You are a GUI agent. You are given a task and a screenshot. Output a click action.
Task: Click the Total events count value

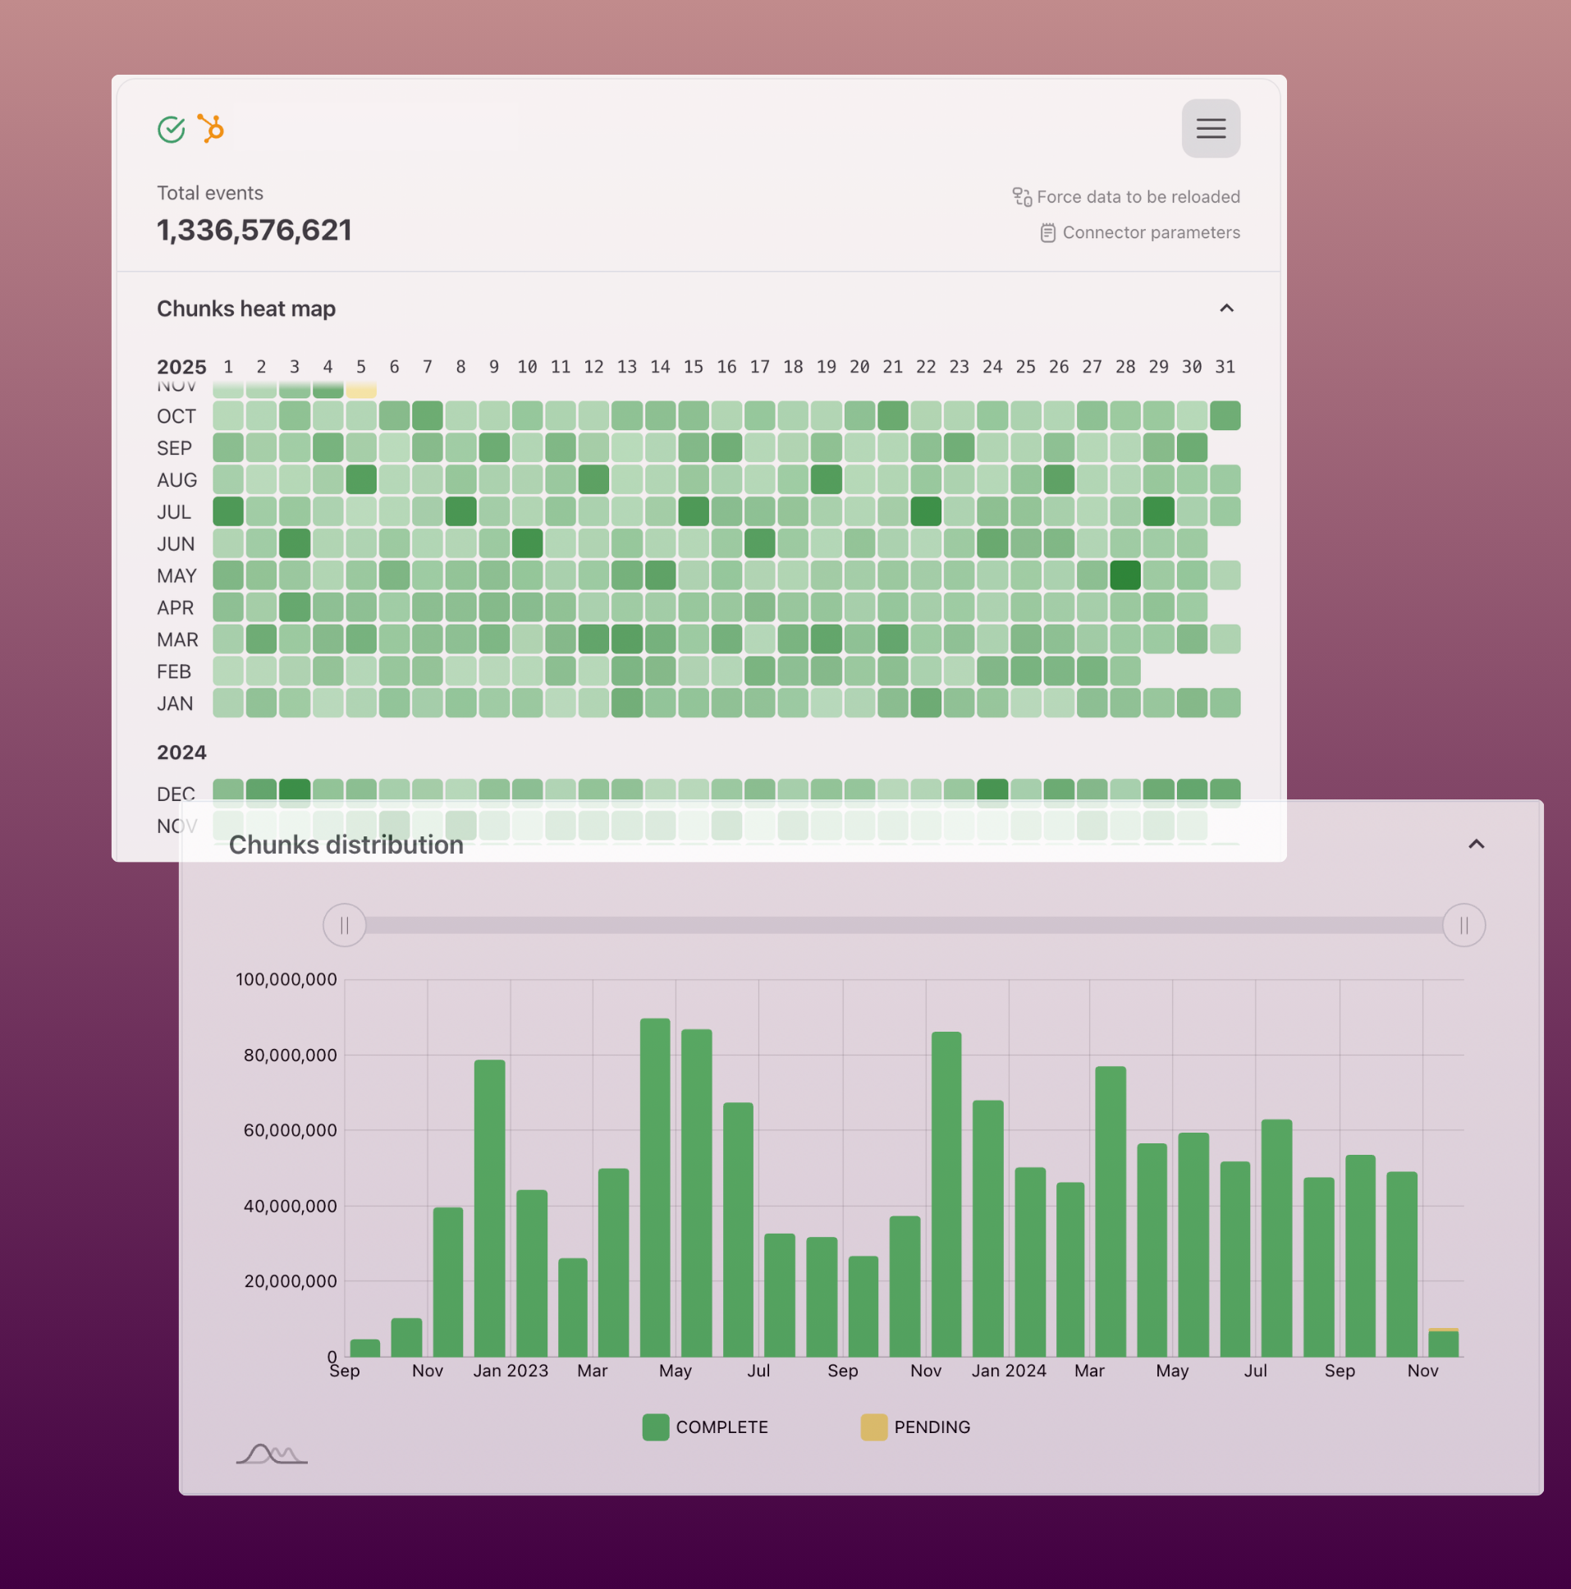[x=254, y=231]
